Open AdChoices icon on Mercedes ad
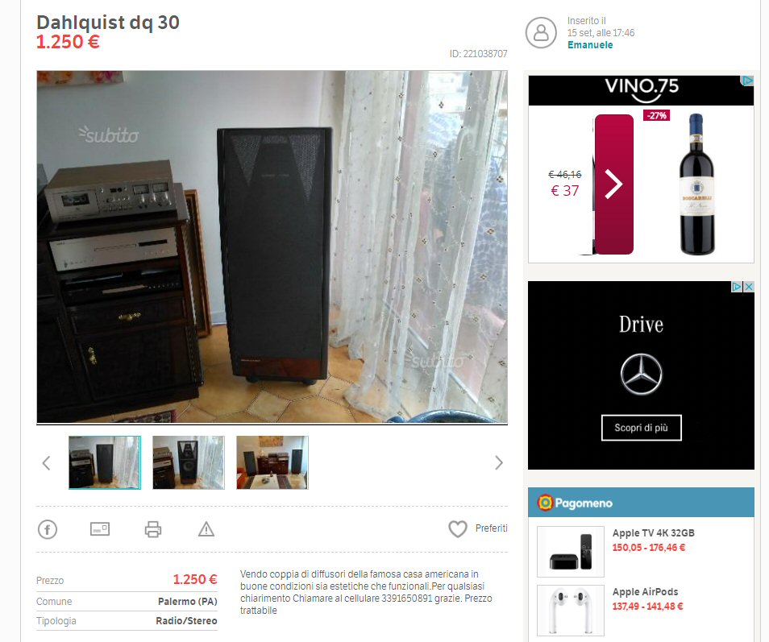The width and height of the screenshot is (769, 642). click(737, 287)
